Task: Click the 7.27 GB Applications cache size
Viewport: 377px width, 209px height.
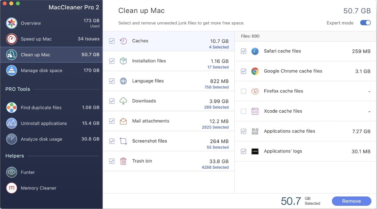Action: 361,132
